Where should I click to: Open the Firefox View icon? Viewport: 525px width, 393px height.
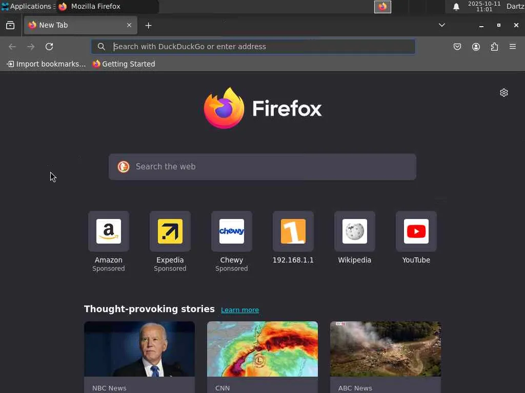click(10, 26)
